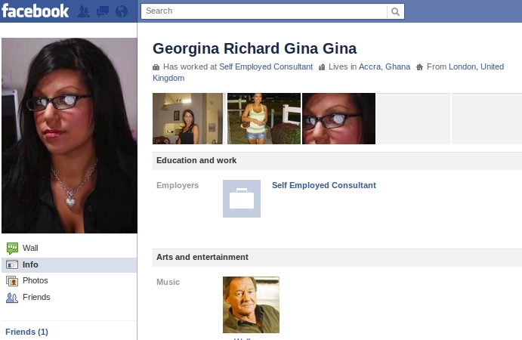Open the photo of woman in kitchen
This screenshot has height=340, width=522.
click(x=187, y=119)
